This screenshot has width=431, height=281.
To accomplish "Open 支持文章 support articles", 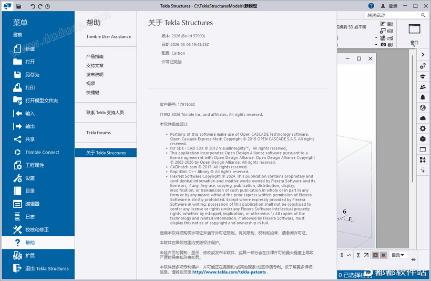I will 95,65.
